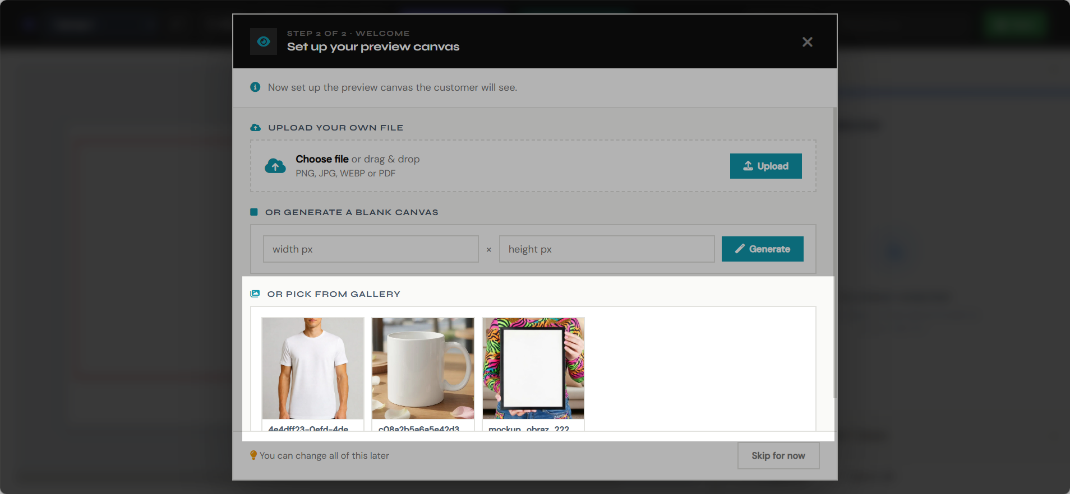The height and width of the screenshot is (494, 1070).
Task: Click the large cloud upload icon in dropzone
Action: [x=275, y=166]
